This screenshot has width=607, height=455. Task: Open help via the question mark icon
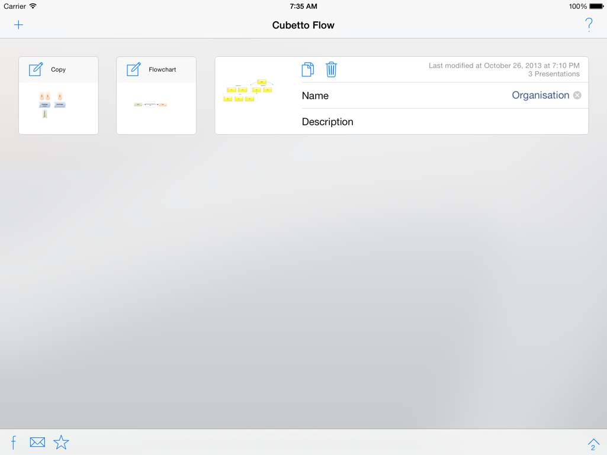point(589,25)
